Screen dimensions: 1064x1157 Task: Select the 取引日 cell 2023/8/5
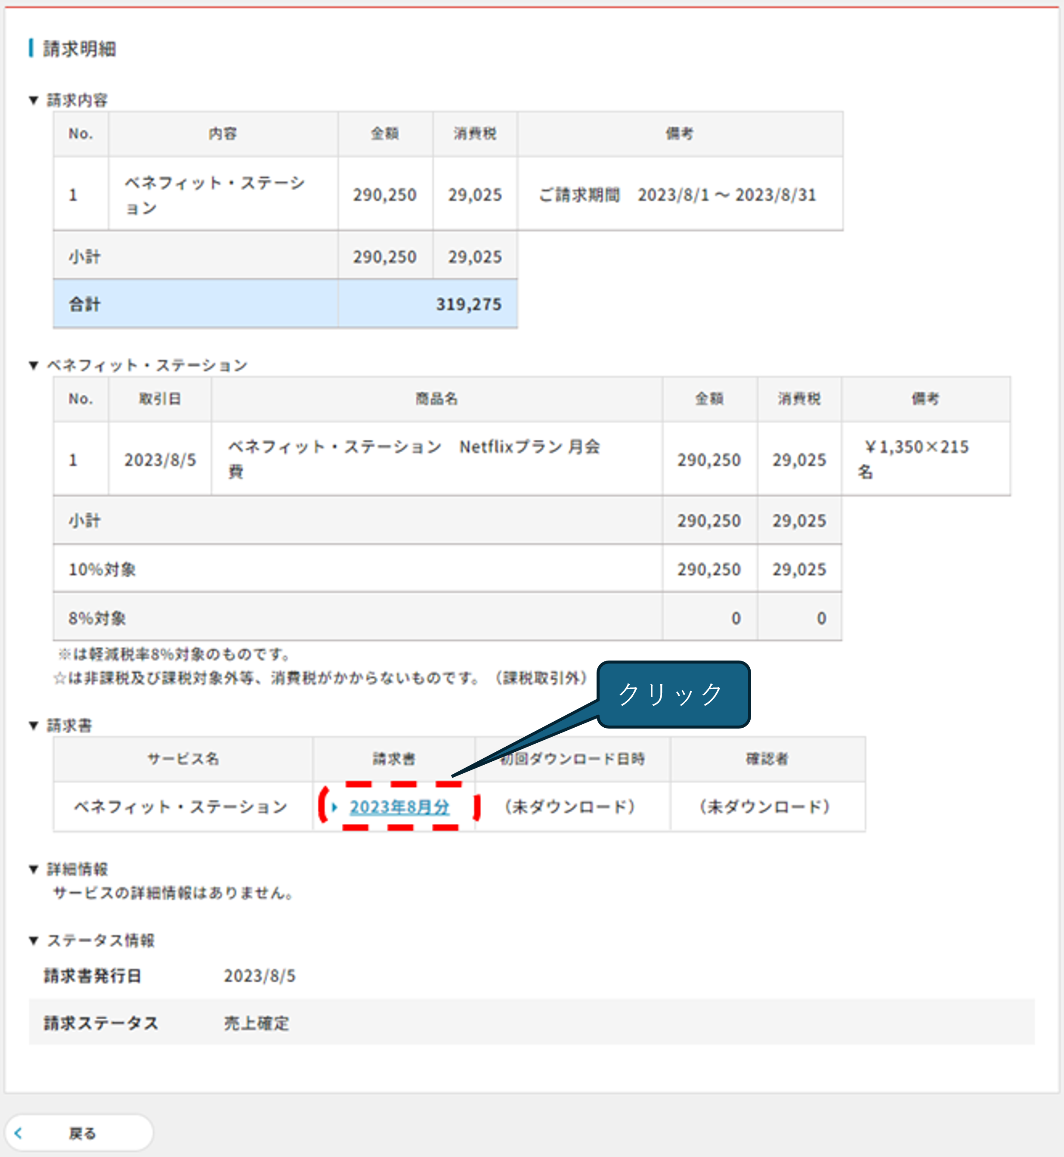pos(160,459)
